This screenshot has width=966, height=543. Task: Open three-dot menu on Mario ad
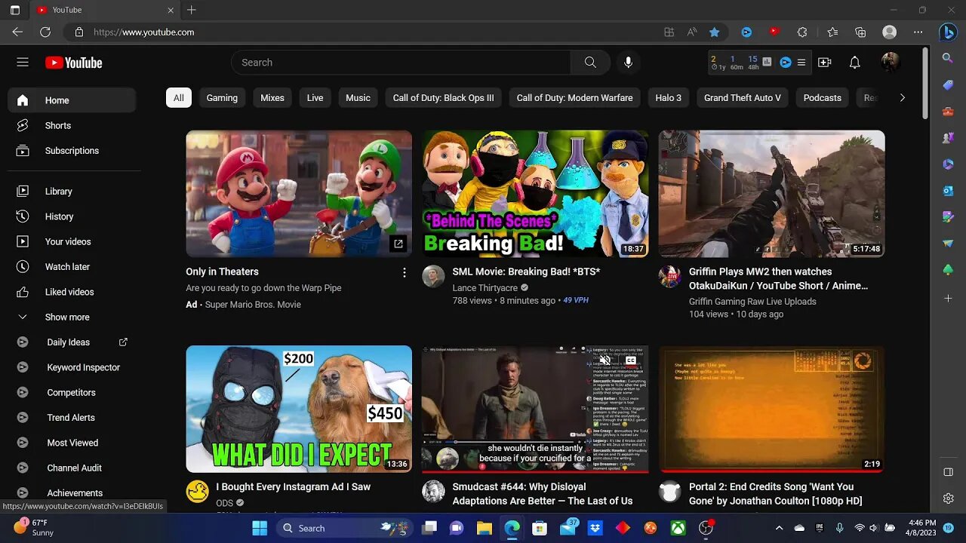404,272
